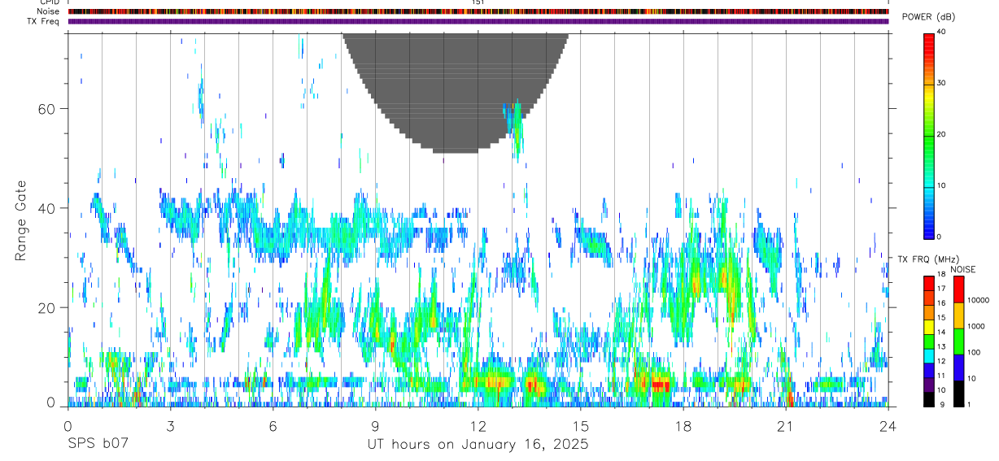Pick the black swatch in the TX FRQ legend
Screen dimensions: 999x461
(x=929, y=399)
